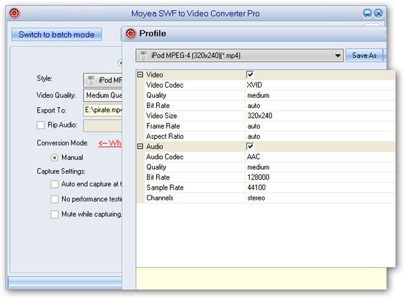404x298 pixels.
Task: Click the Video Codec row label
Action: 165,85
